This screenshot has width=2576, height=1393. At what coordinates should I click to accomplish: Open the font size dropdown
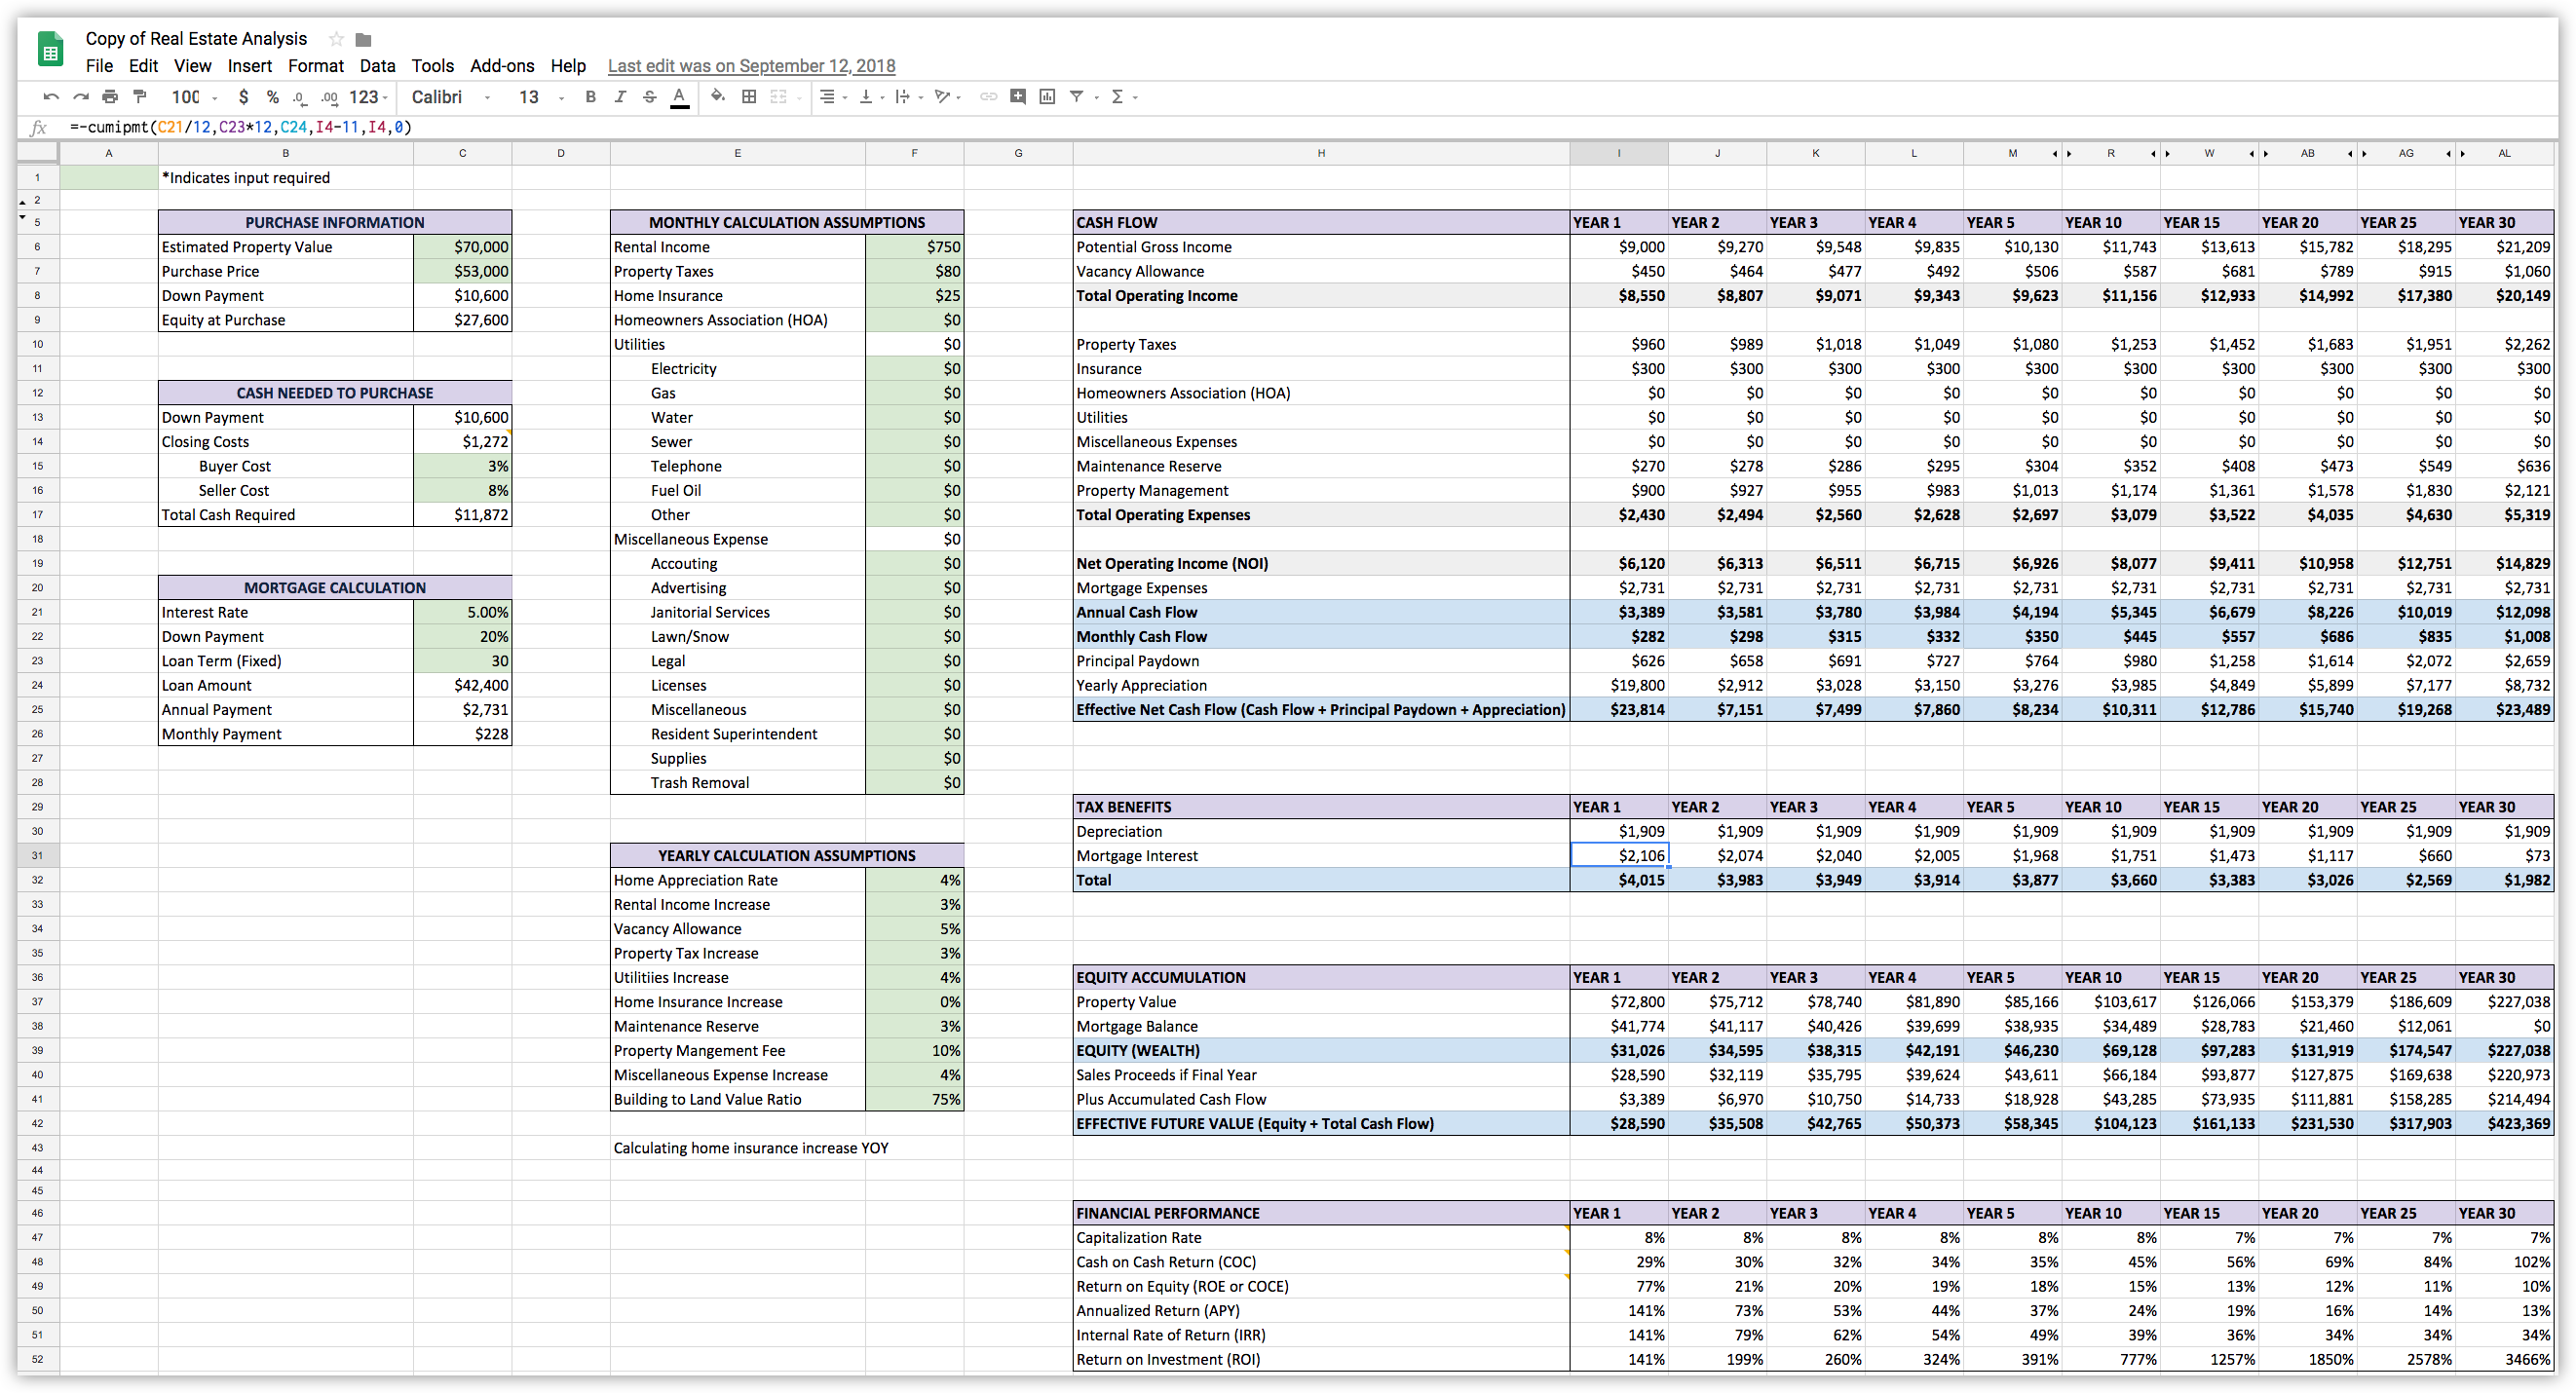[541, 97]
